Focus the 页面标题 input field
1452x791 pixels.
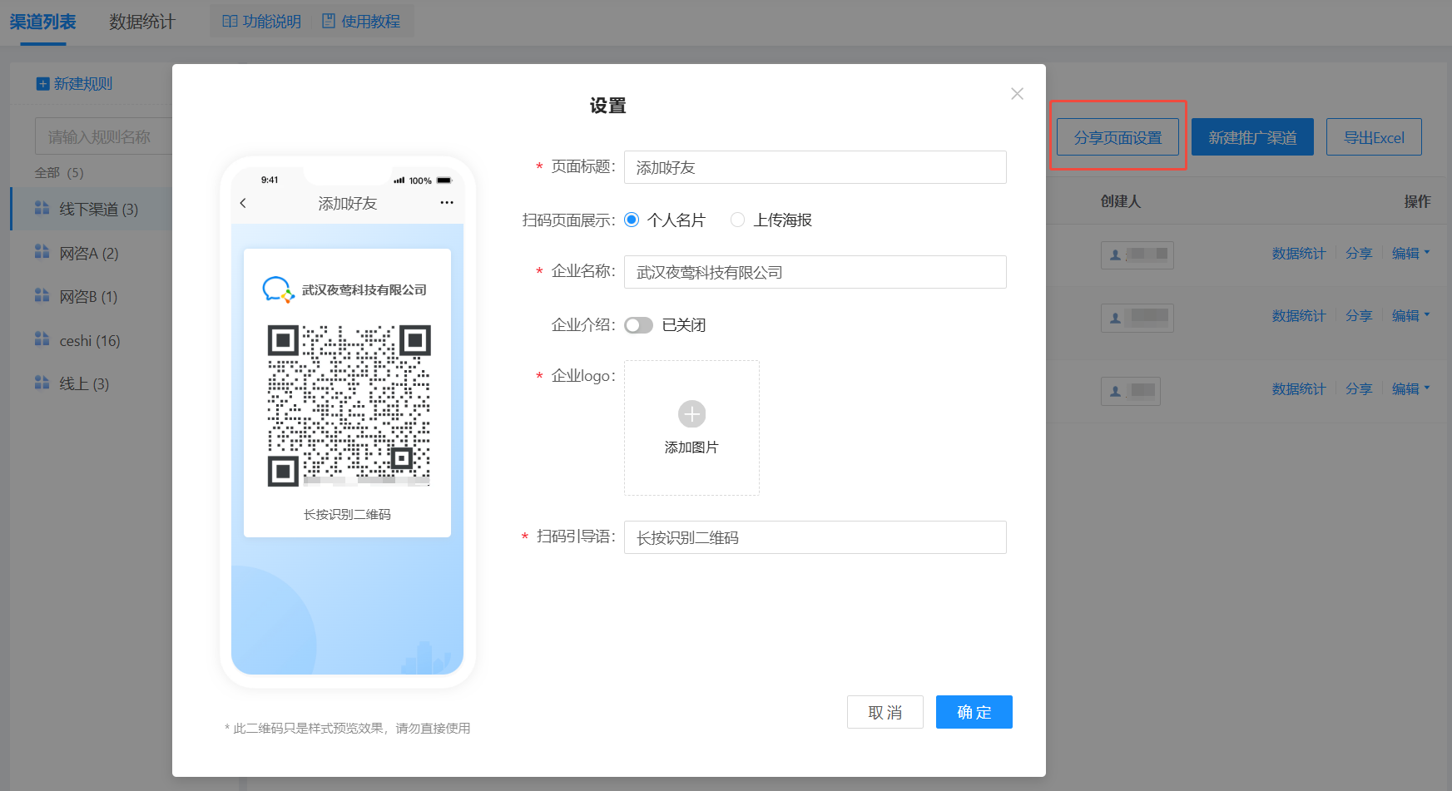tap(815, 167)
